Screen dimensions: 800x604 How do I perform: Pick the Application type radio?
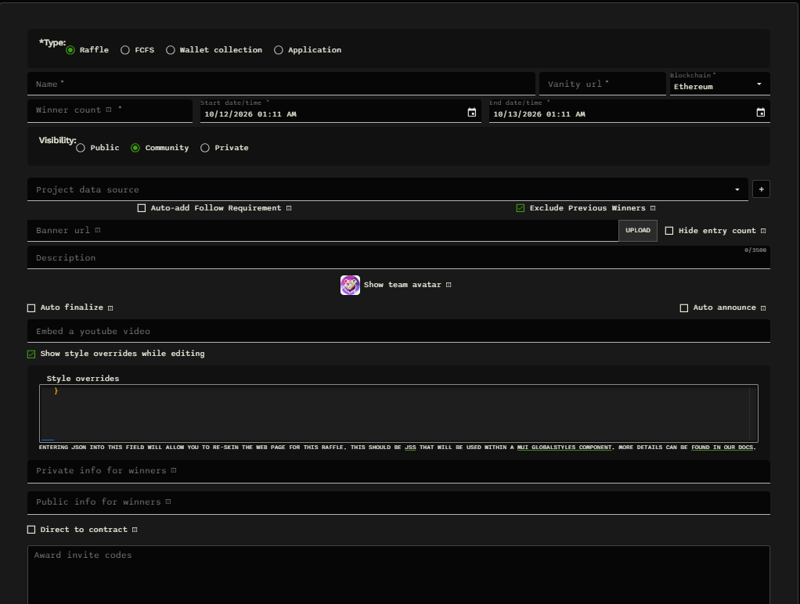[279, 50]
